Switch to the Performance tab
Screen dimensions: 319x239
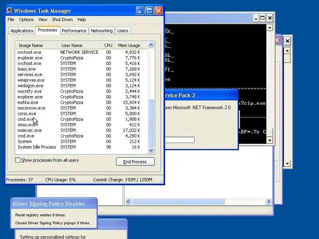(x=74, y=31)
